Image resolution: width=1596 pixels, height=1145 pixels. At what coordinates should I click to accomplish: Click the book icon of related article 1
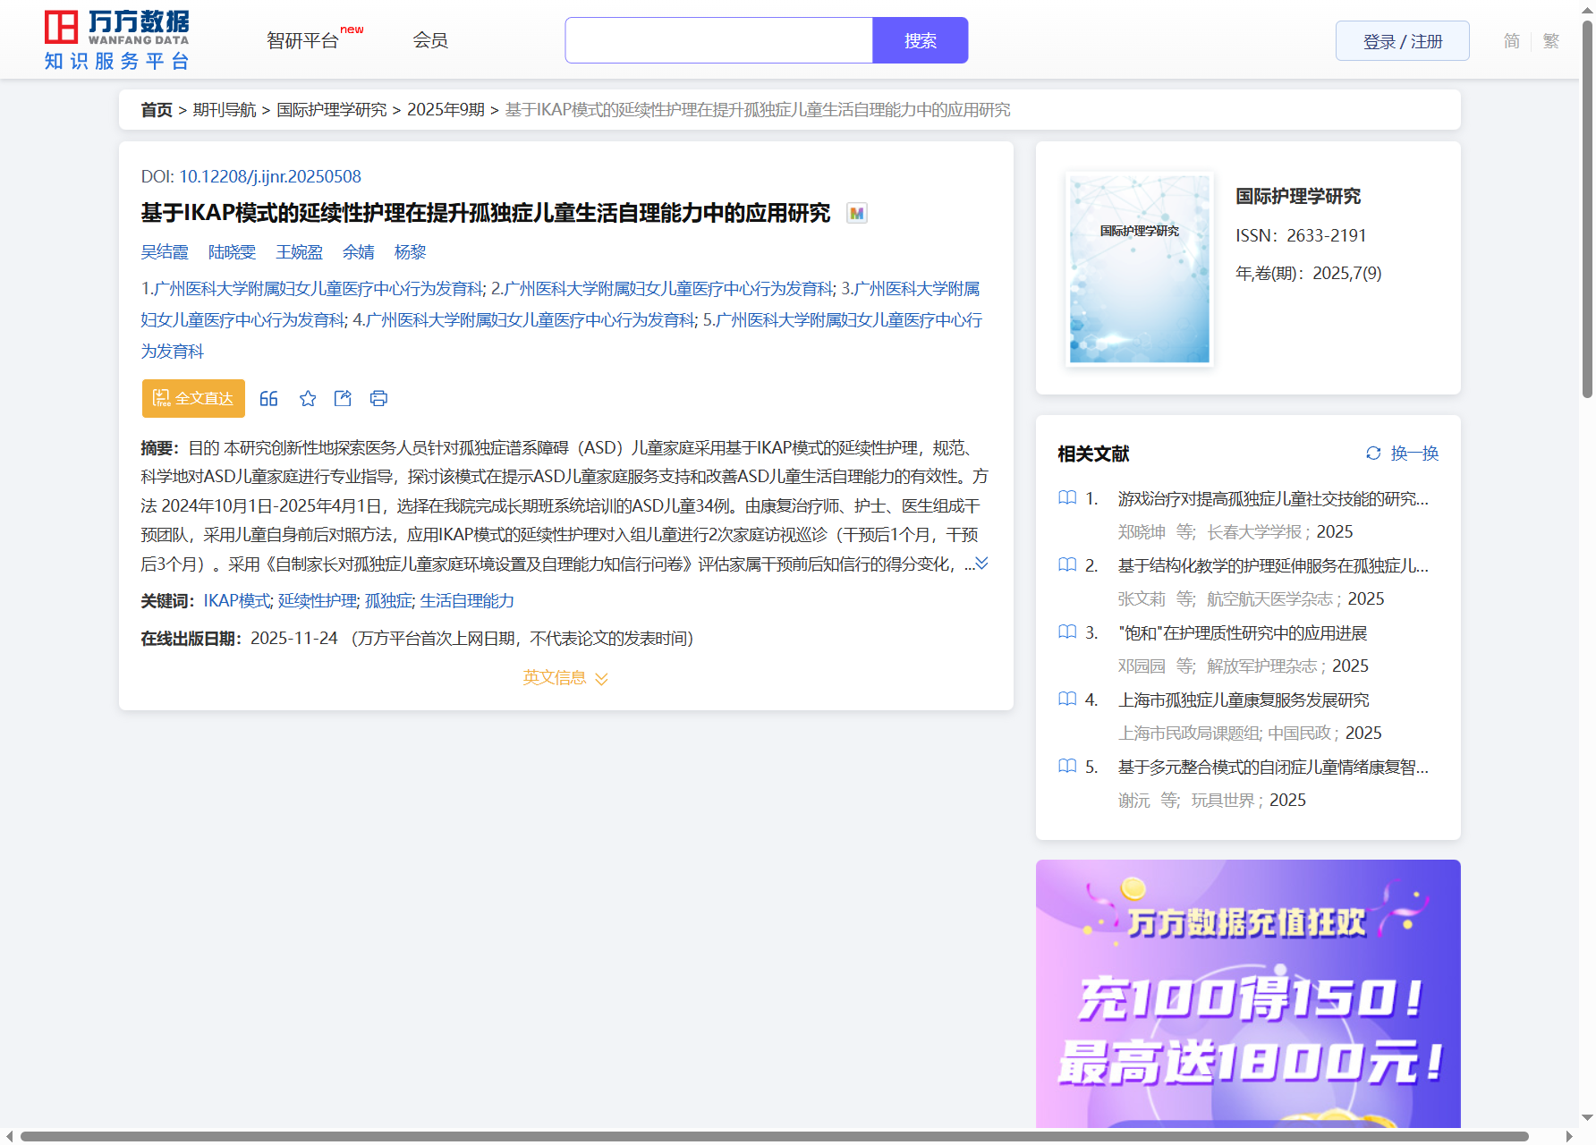click(1067, 498)
